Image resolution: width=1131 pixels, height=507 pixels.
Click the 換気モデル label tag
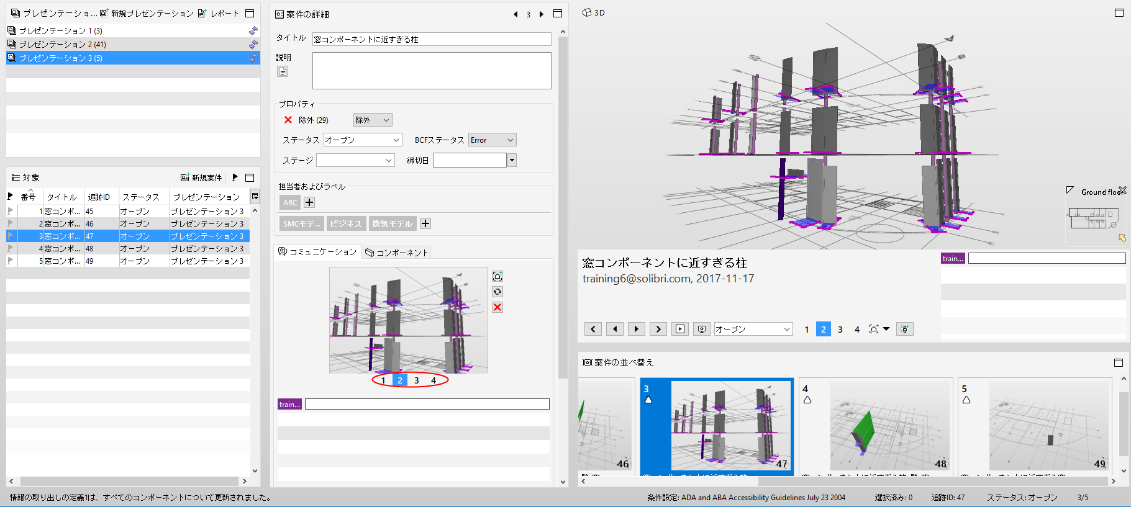point(392,223)
